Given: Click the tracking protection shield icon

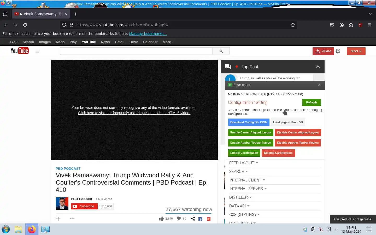Looking at the screenshot, I should 64,25.
